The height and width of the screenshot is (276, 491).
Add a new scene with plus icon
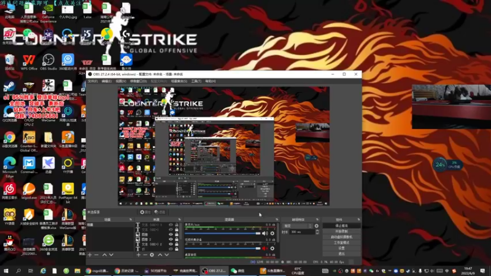[90, 255]
